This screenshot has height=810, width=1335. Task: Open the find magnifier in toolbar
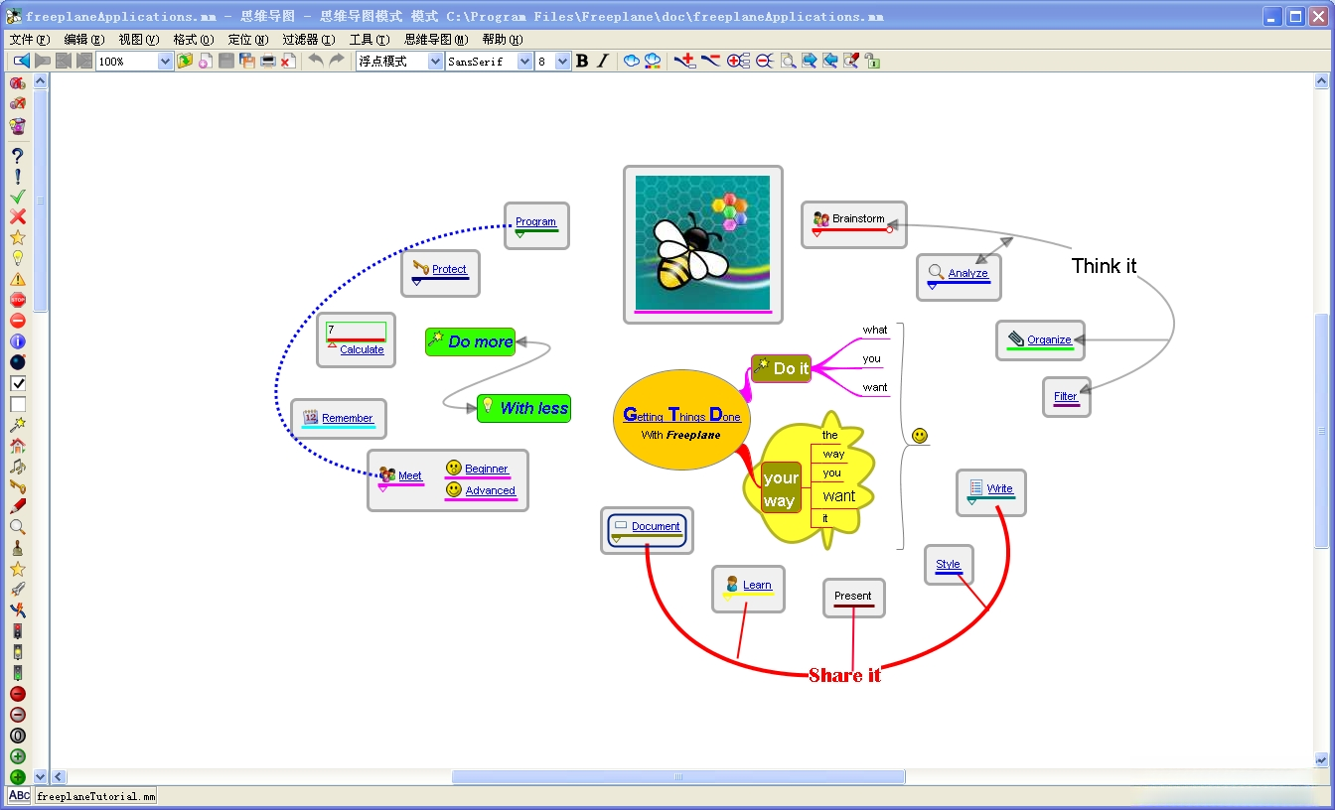788,61
